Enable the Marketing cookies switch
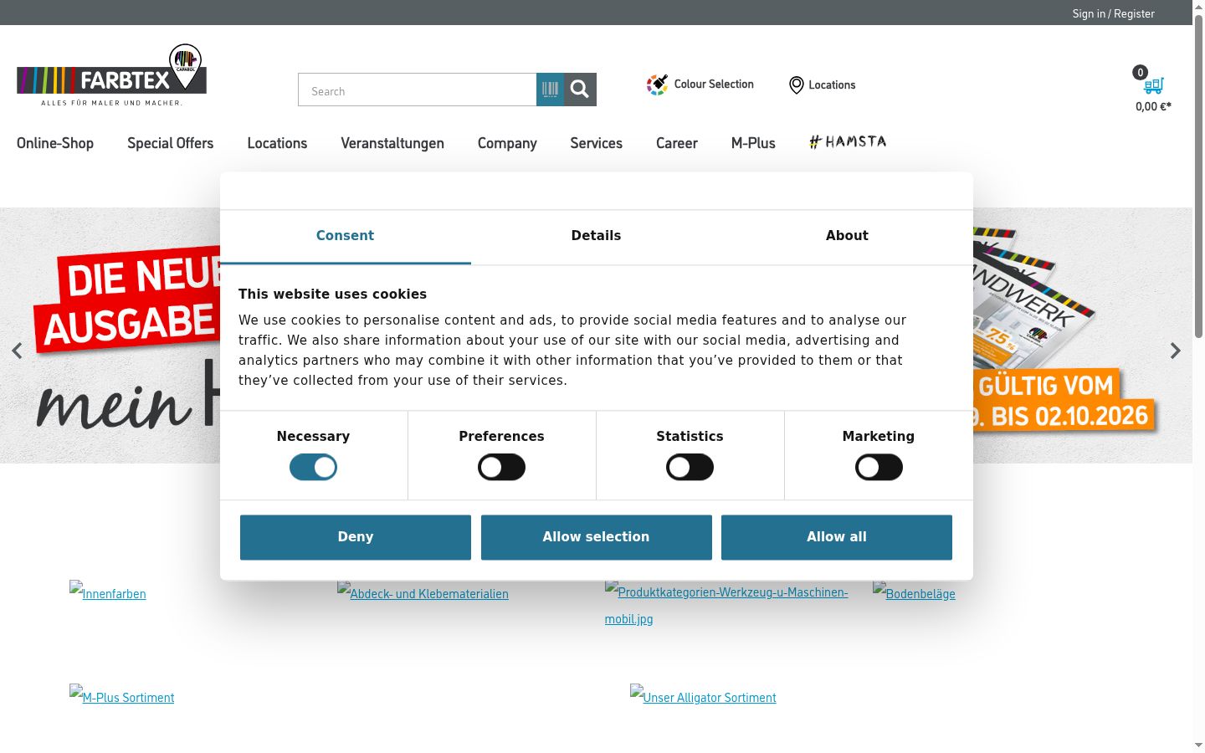This screenshot has height=753, width=1205. click(x=879, y=467)
